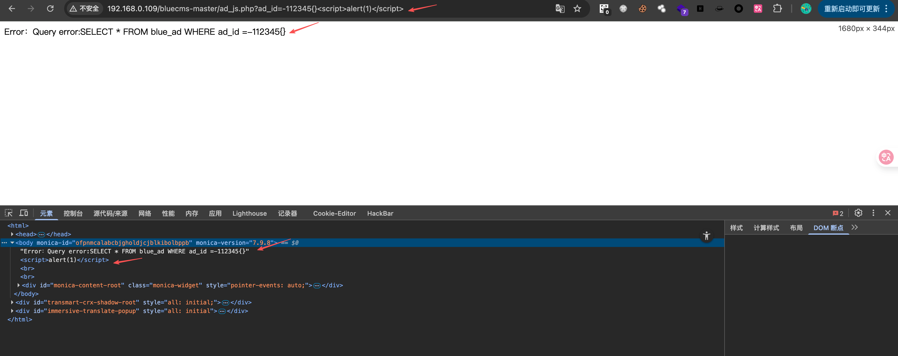Open Google Translate icon in address bar

pos(560,8)
